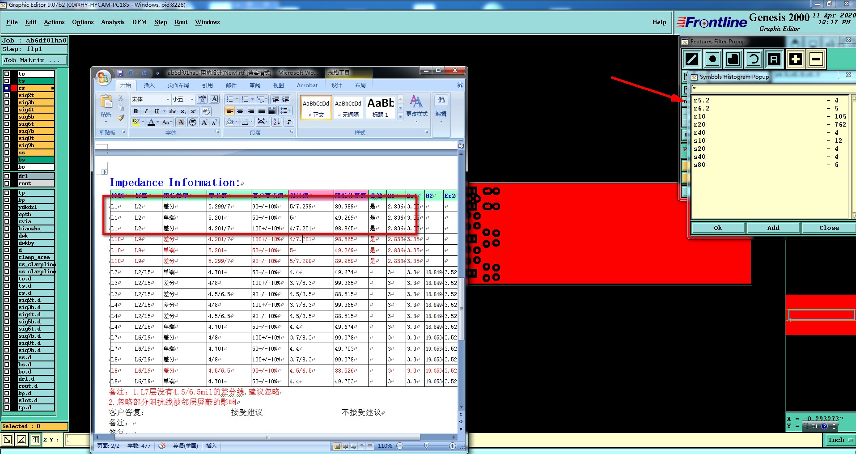The height and width of the screenshot is (454, 856).
Task: Click the grid snap icon beside XY field
Action: pyautogui.click(x=35, y=440)
